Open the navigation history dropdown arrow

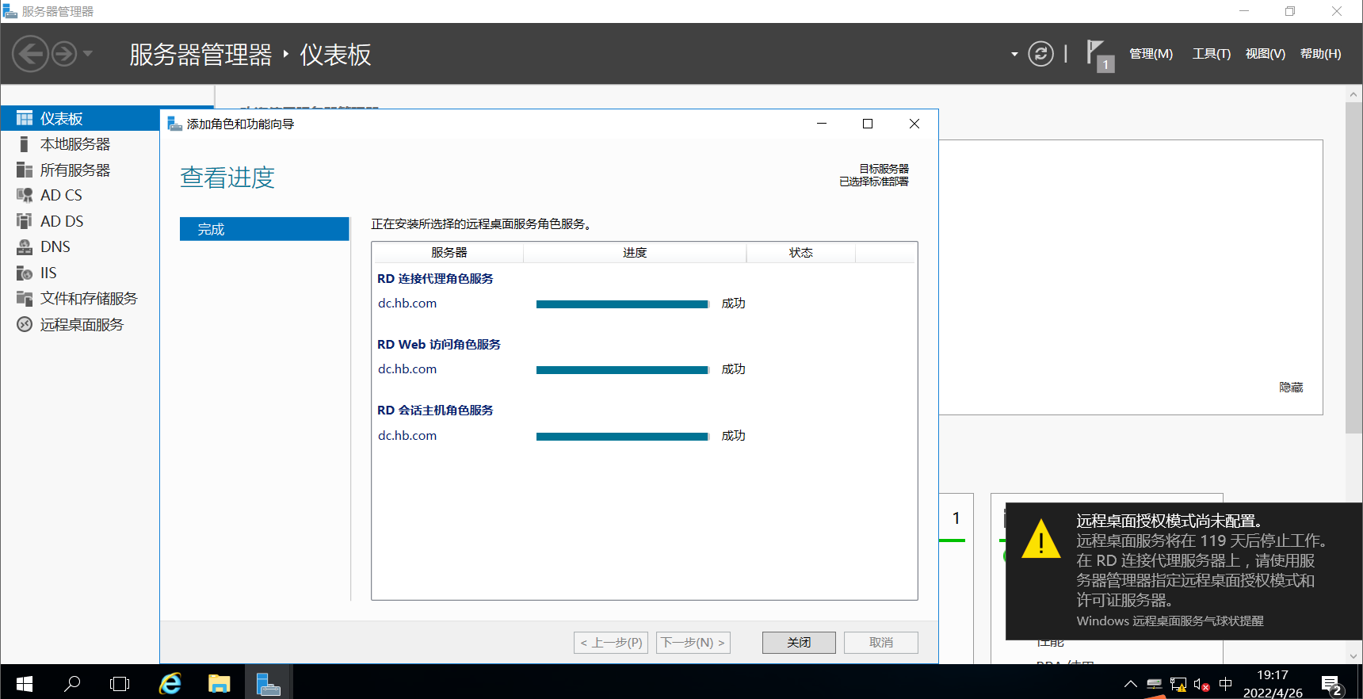[88, 54]
